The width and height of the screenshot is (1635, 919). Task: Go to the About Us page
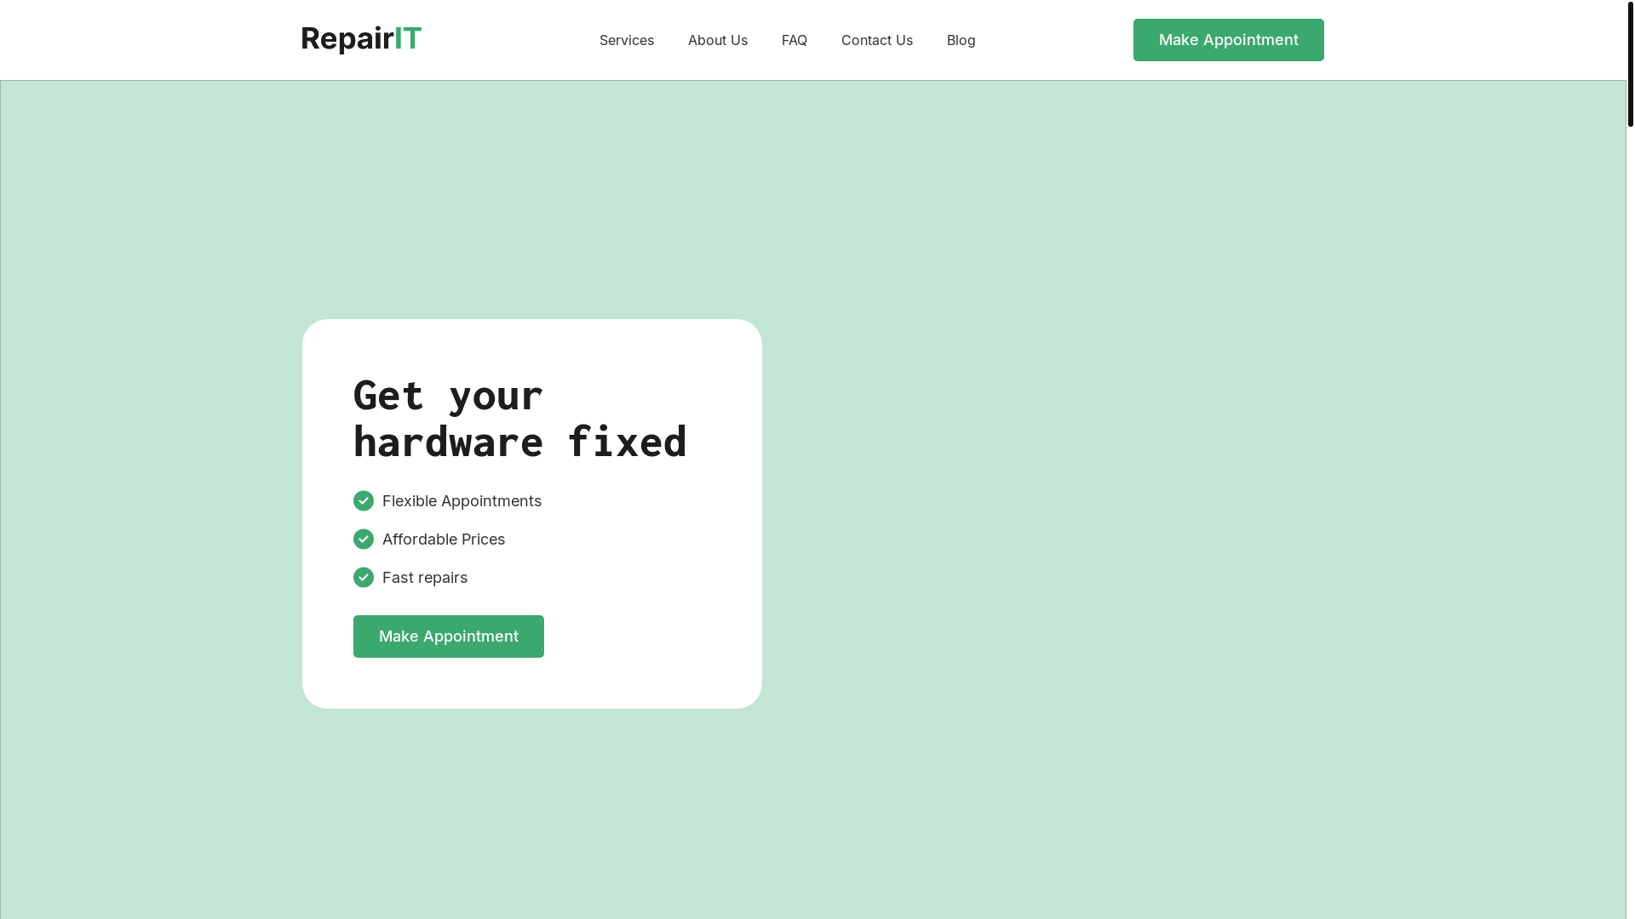coord(718,40)
